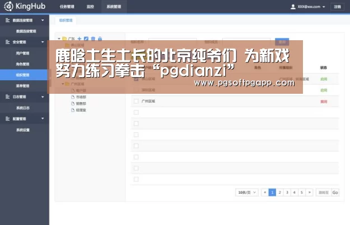Add a node with the plus icon beside 广东
The height and width of the screenshot is (225, 350).
pos(80,39)
